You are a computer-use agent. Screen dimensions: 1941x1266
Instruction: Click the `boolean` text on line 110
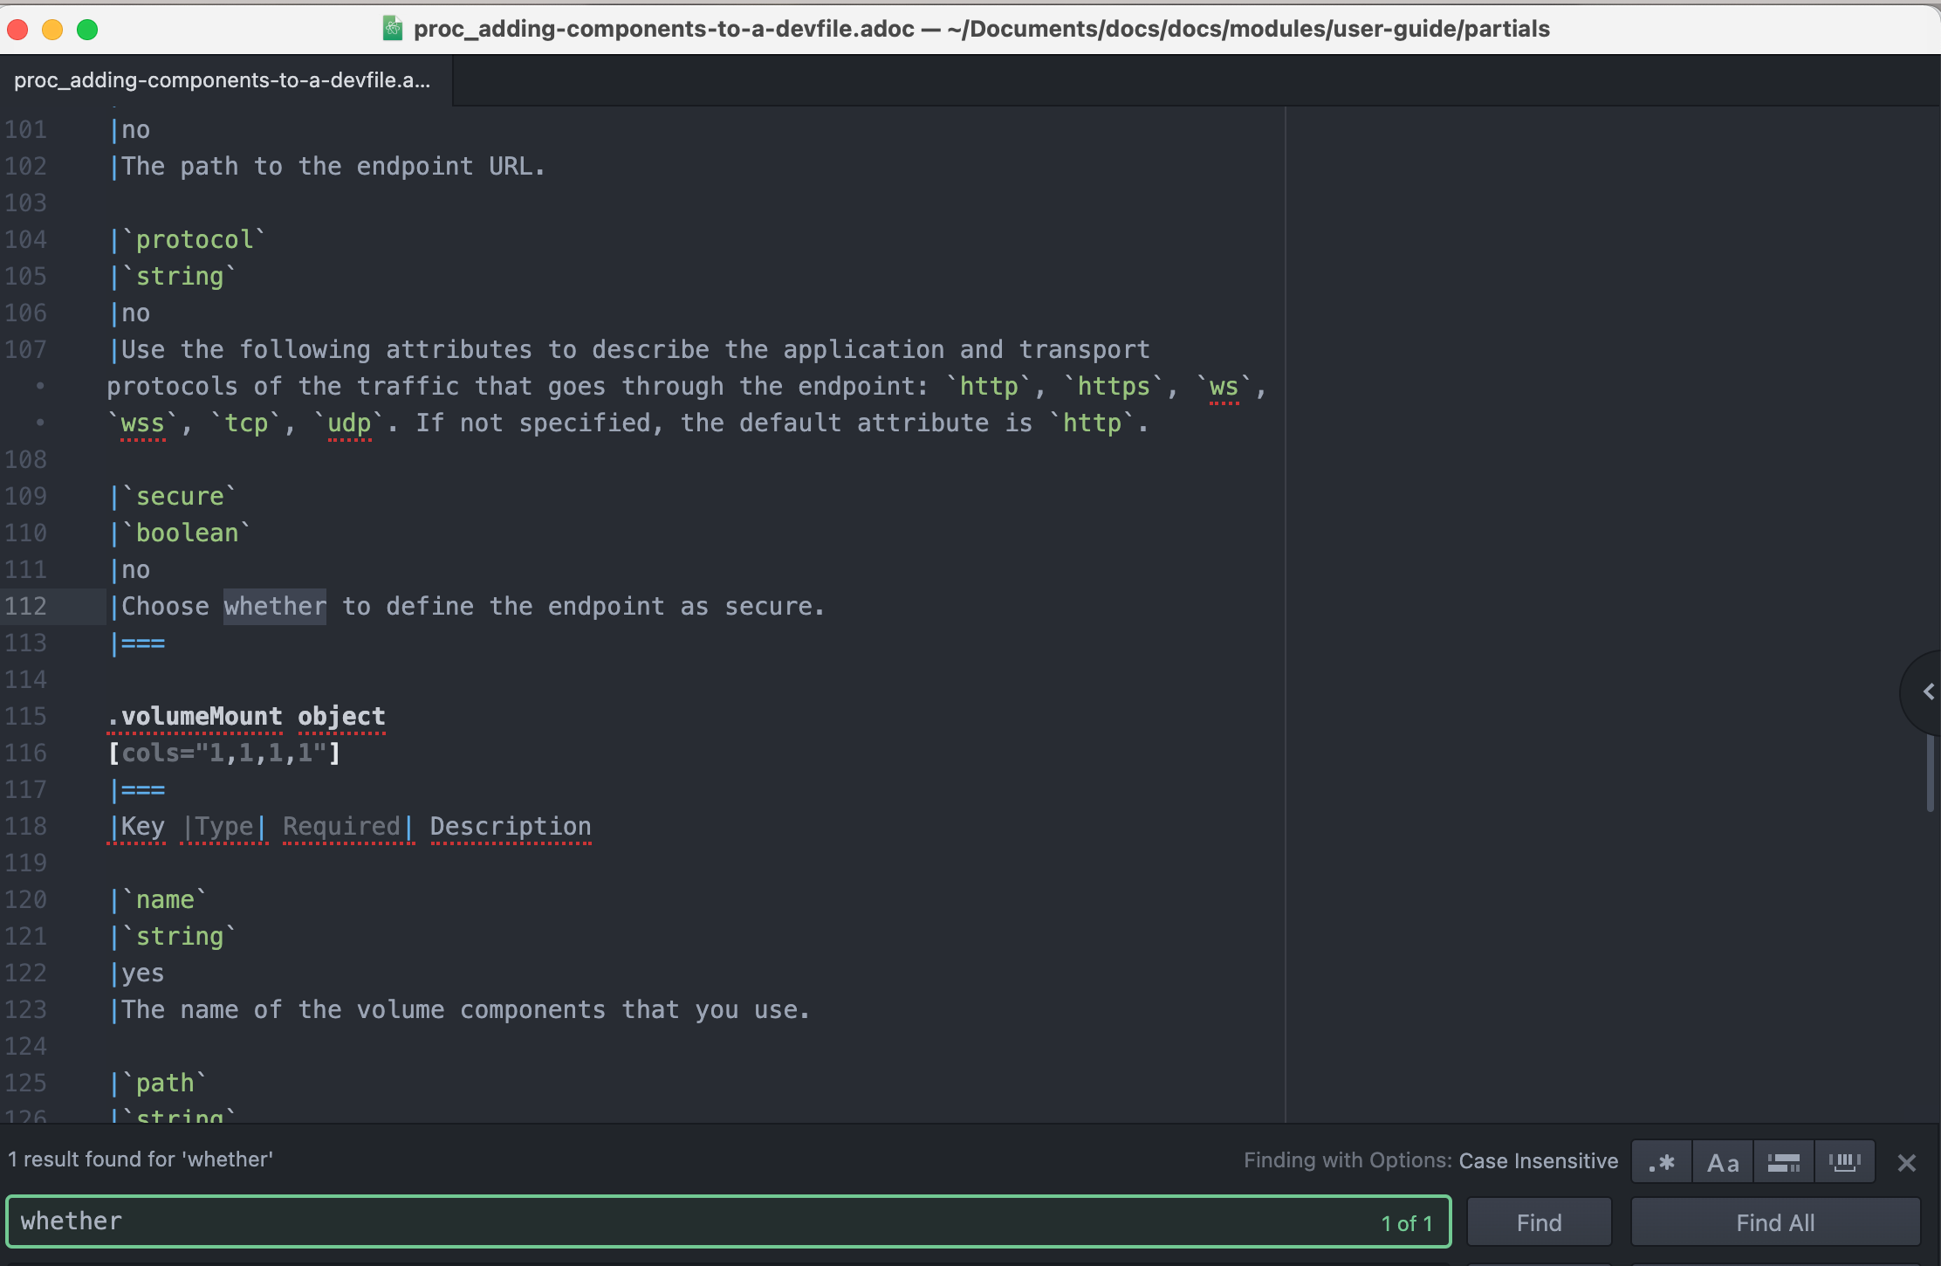(x=187, y=533)
